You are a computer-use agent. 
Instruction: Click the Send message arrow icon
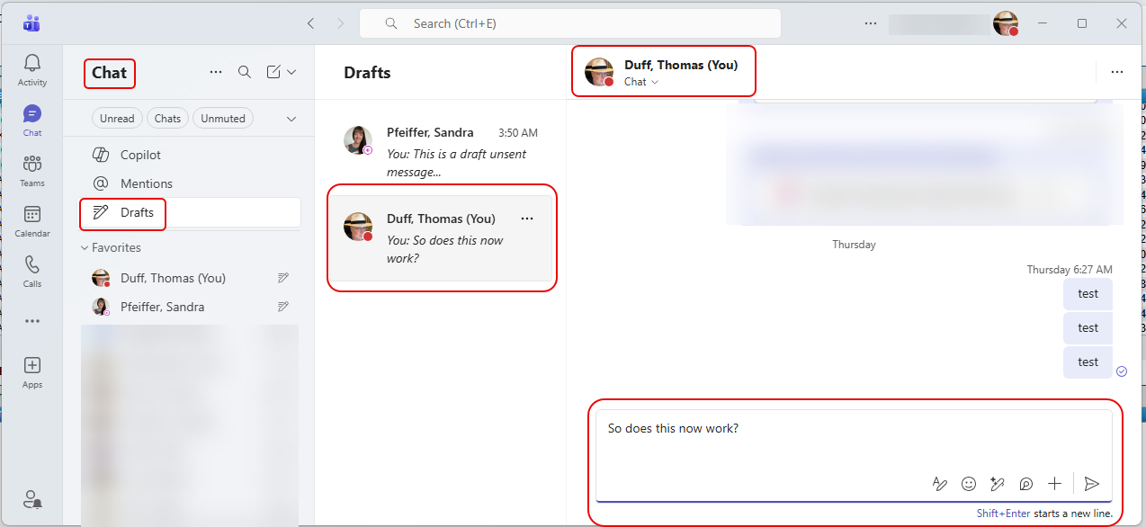tap(1091, 484)
